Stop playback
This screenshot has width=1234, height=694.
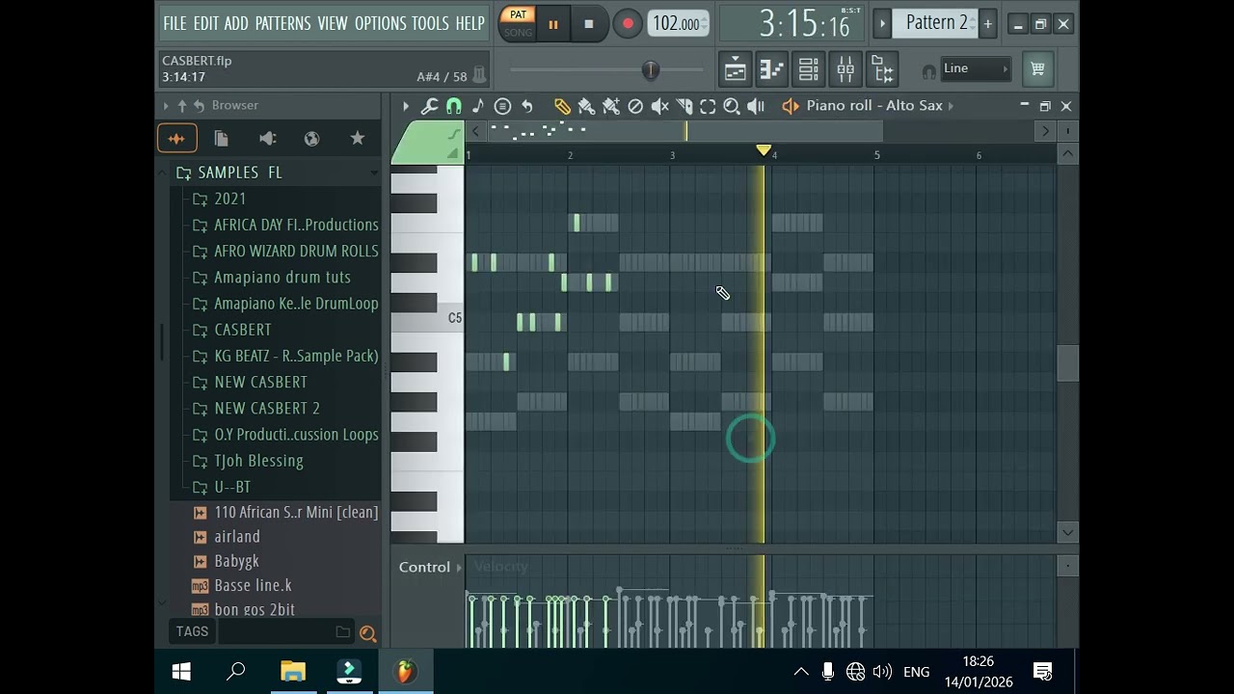(x=589, y=24)
